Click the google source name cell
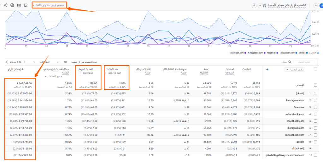This screenshot has height=162, width=323. [x=301, y=142]
